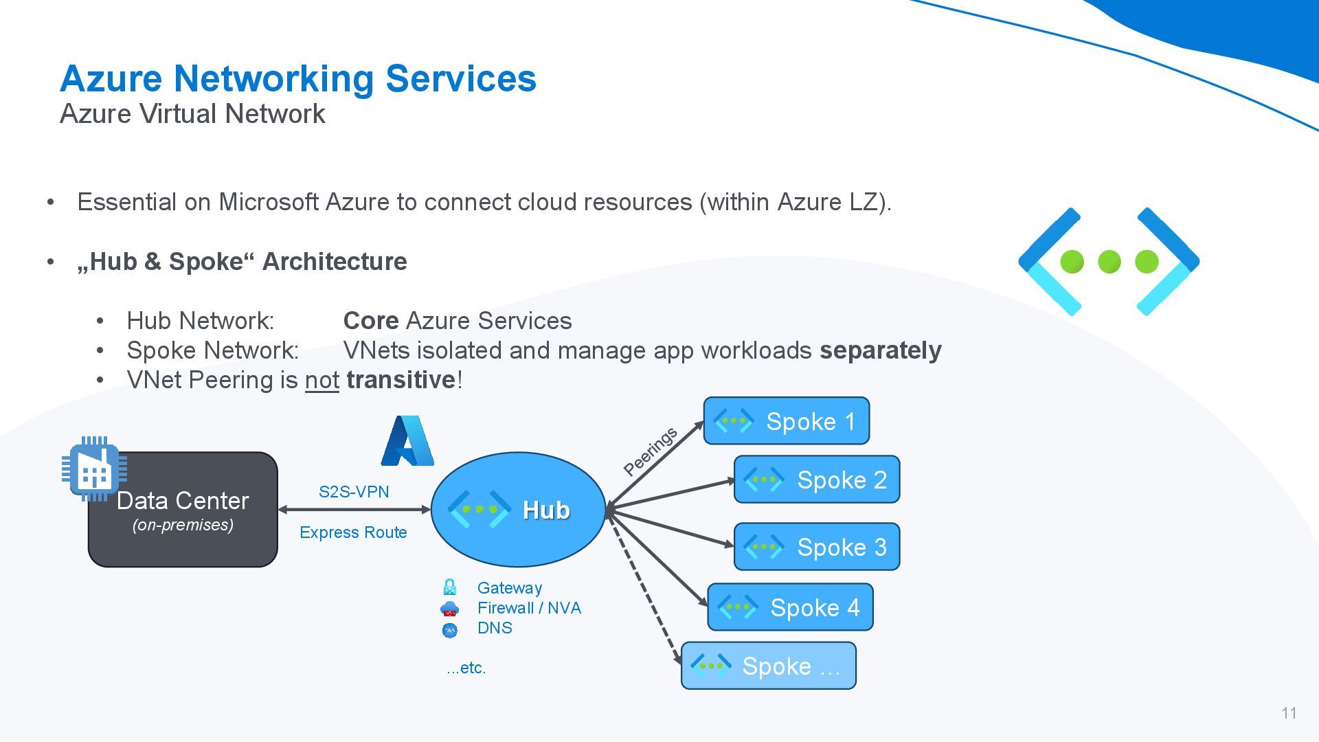Click the Azure Networking Services title
Image resolution: width=1319 pixels, height=742 pixels.
[298, 78]
